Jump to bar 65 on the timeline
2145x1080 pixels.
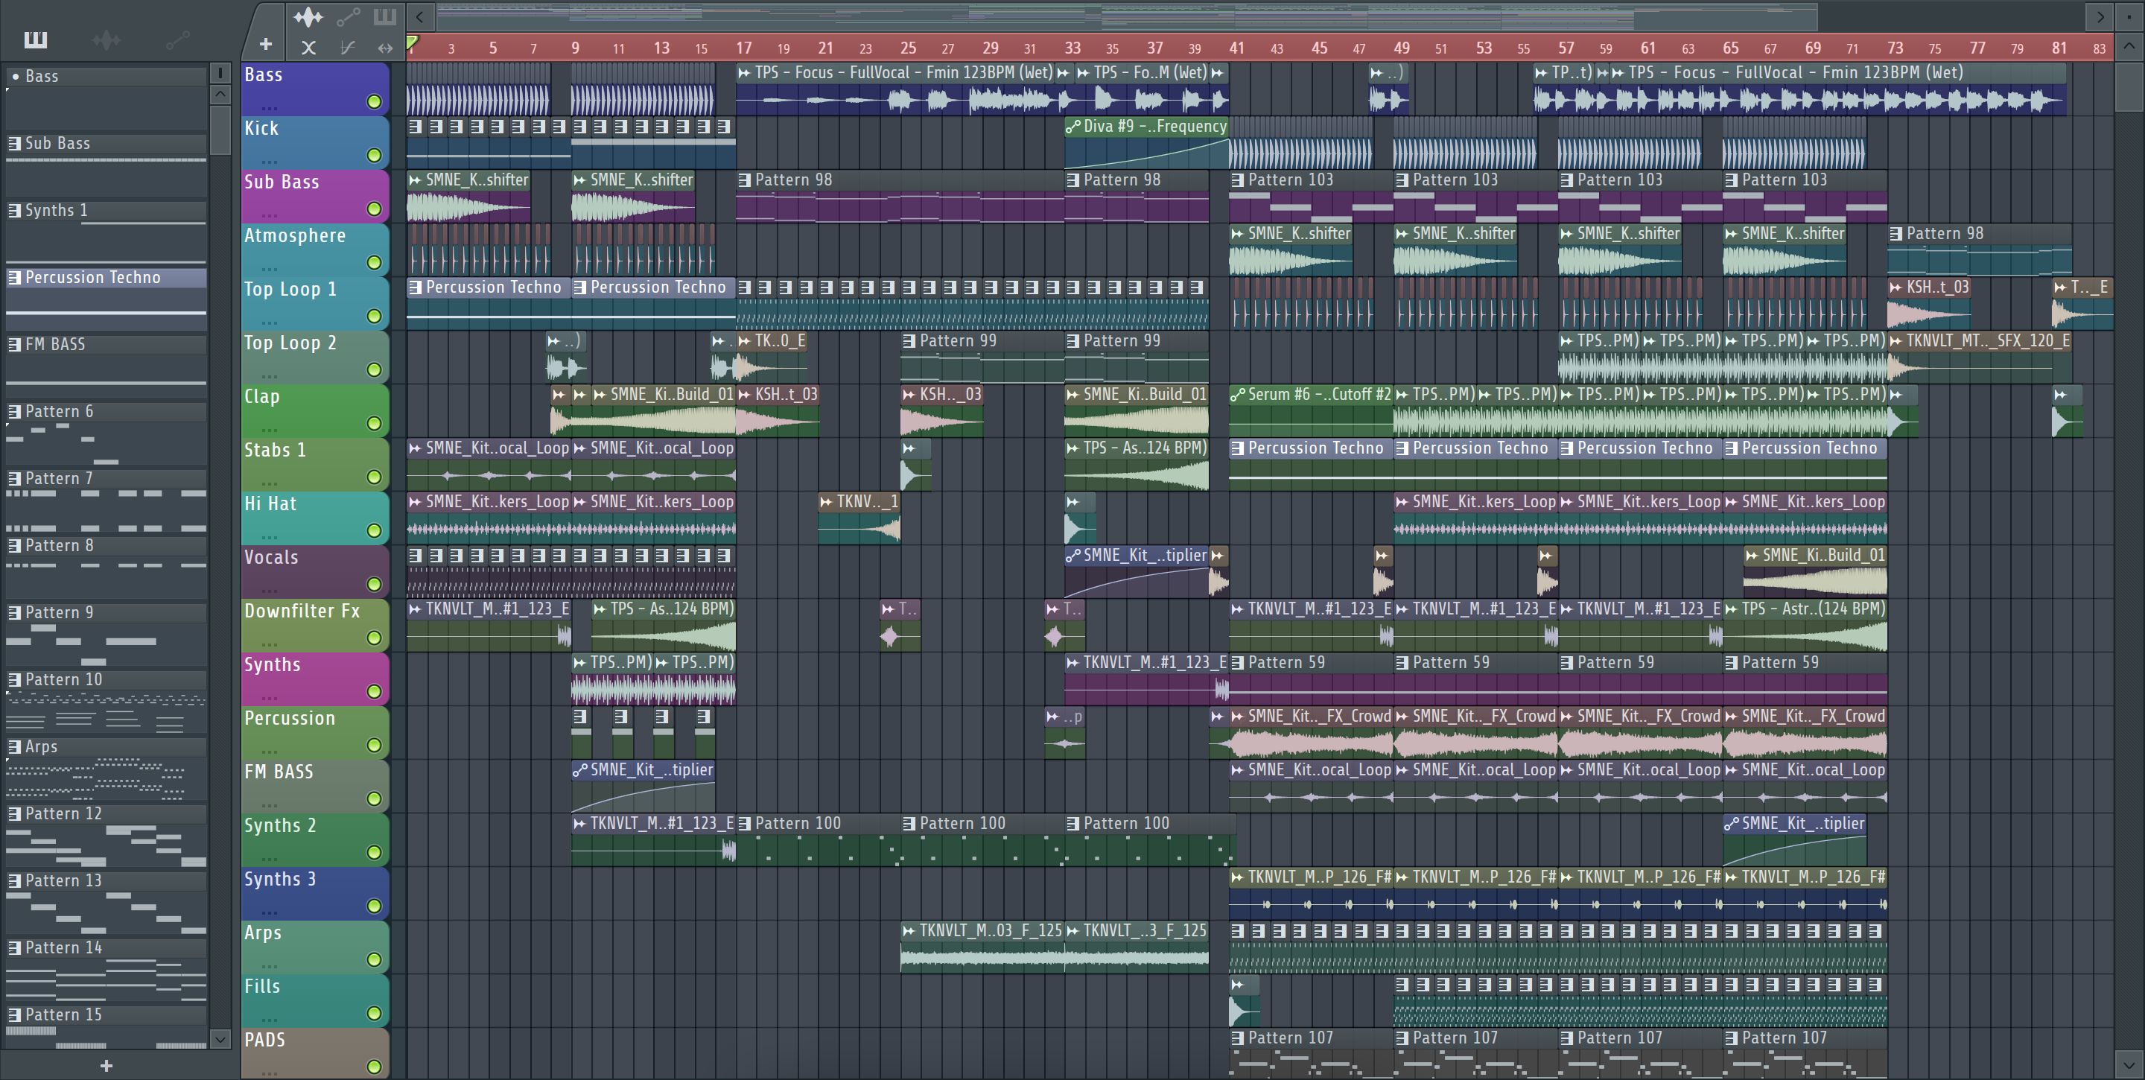[x=1730, y=48]
